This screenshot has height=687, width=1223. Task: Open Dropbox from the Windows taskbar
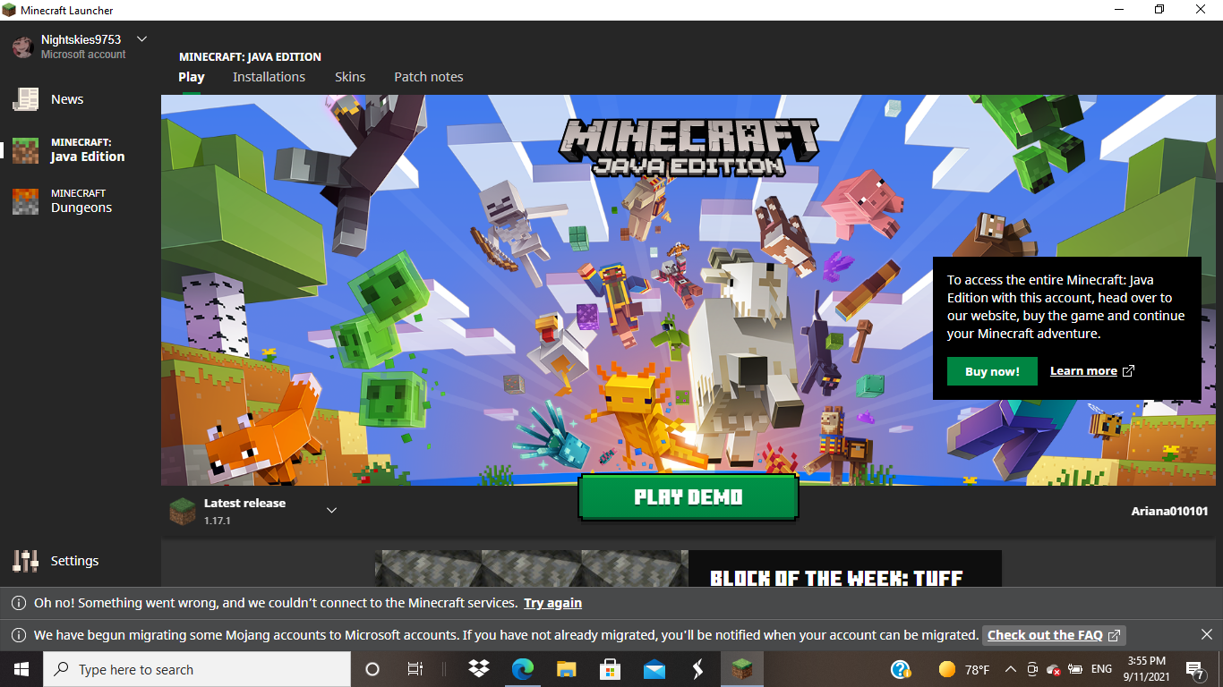(479, 669)
